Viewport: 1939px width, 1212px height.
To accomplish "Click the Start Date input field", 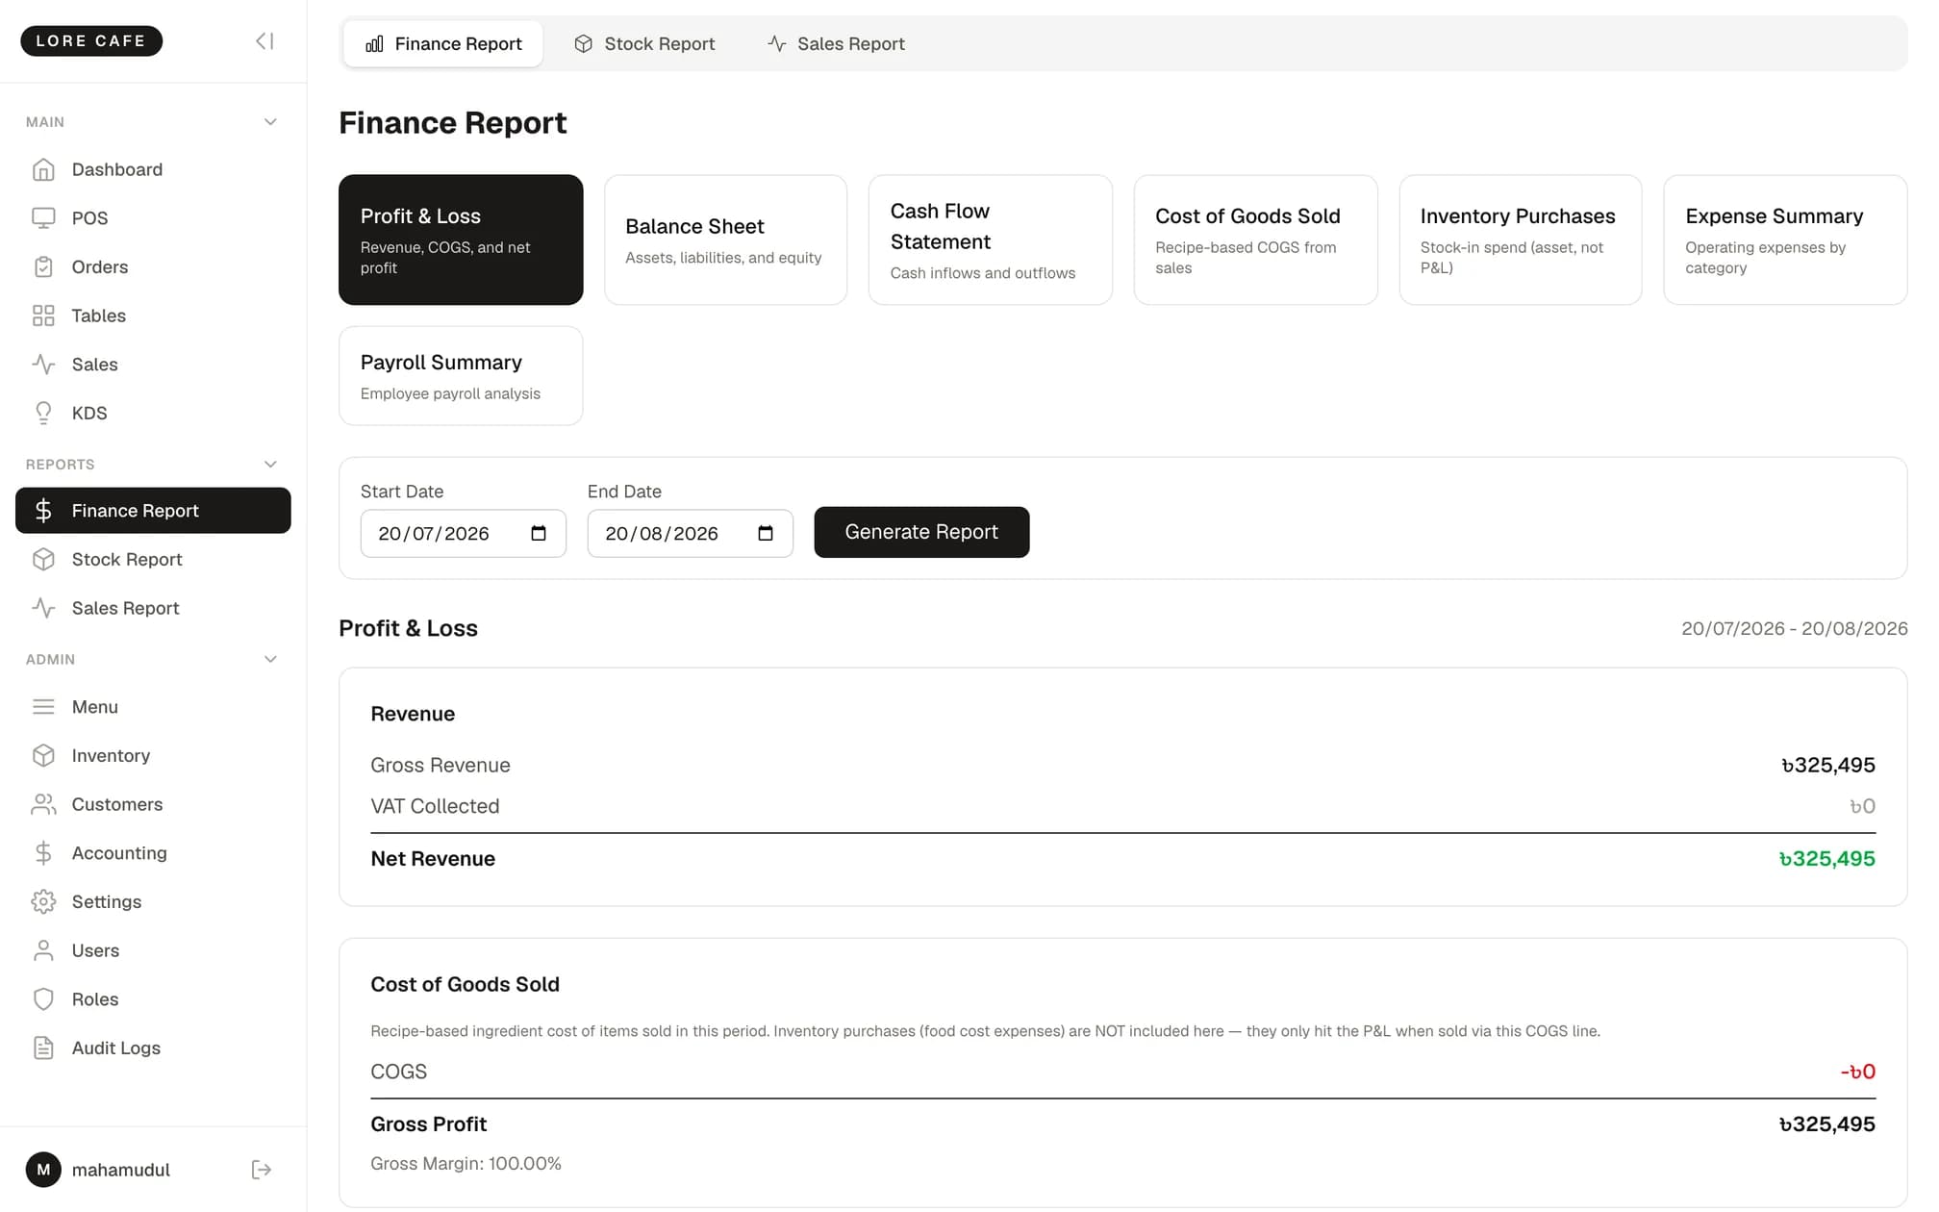I will click(x=464, y=533).
